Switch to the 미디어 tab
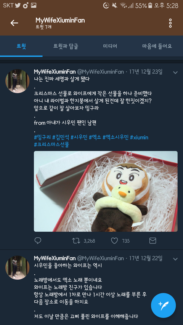The height and width of the screenshot is (325, 183). point(110,46)
